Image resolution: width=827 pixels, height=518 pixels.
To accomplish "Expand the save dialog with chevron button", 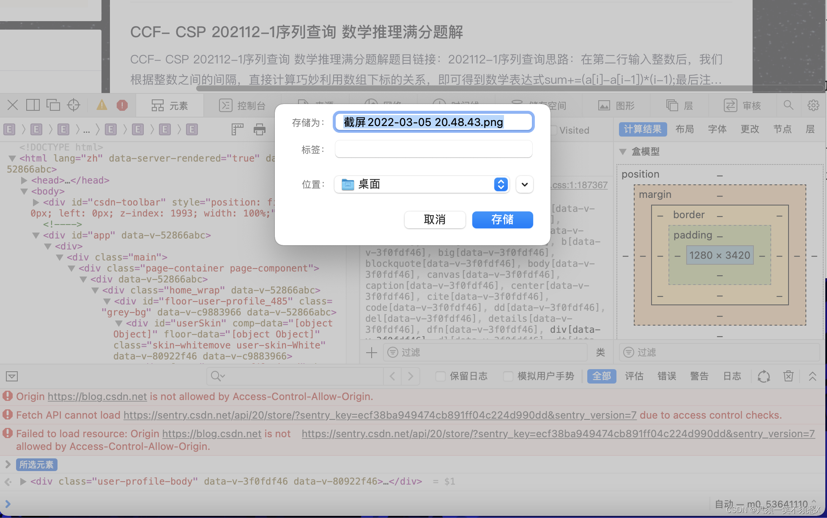I will pos(524,184).
